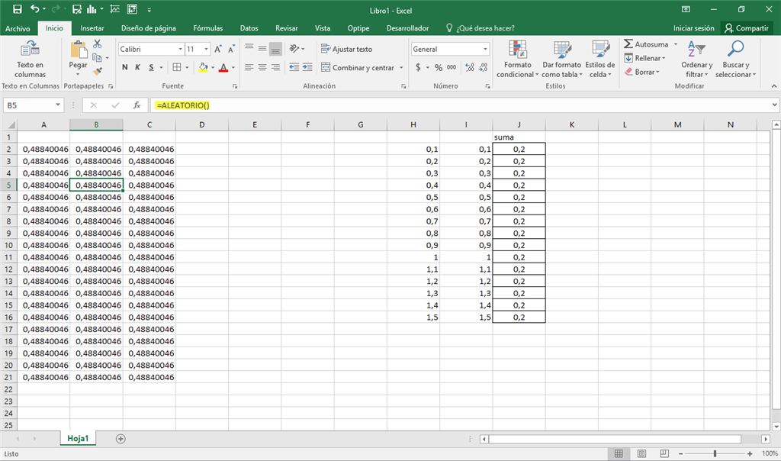
Task: Open the Archivo menu
Action: tap(18, 28)
